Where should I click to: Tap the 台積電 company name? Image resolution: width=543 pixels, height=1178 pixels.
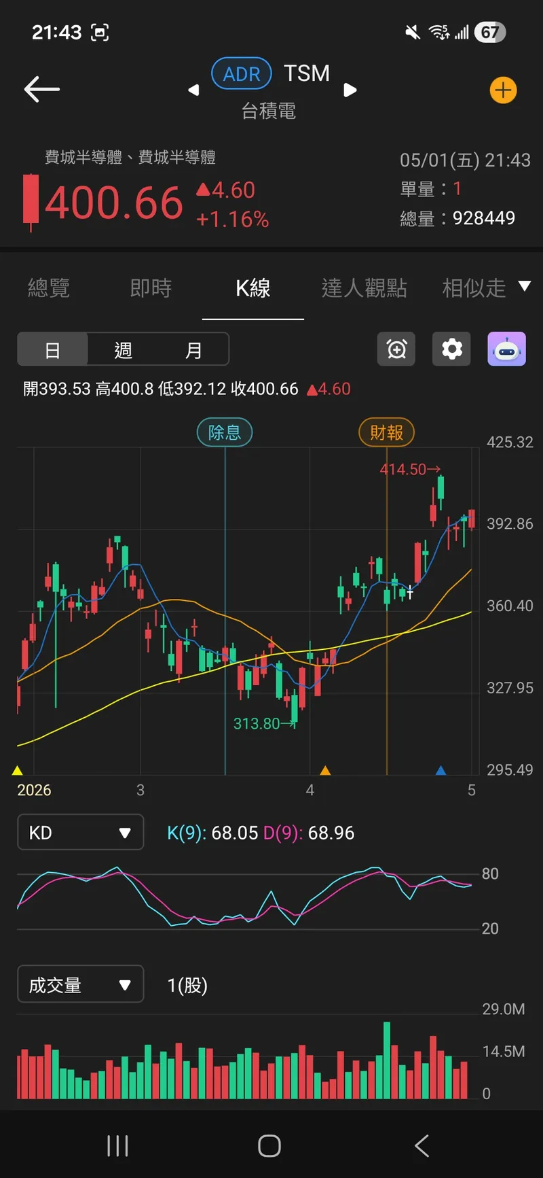coord(269,111)
